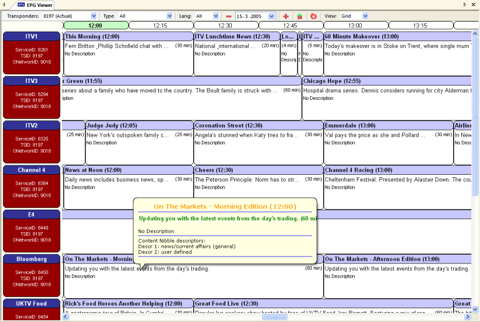
Task: Select Channel 4 Racing (13:00) programme
Action: 397,188
